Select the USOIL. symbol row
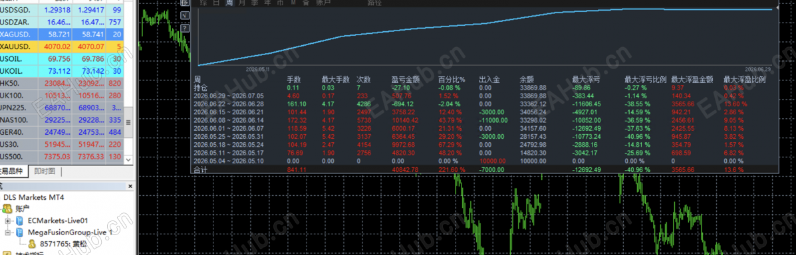This screenshot has height=255, width=796. tap(62, 59)
